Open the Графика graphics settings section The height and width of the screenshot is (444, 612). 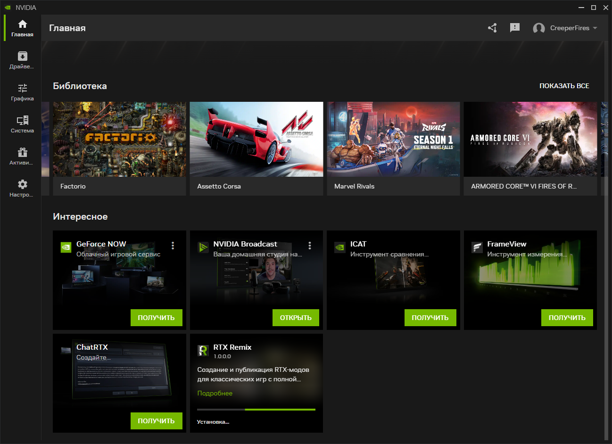point(22,92)
